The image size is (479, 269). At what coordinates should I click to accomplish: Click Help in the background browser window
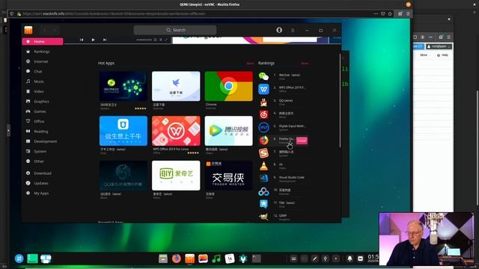tap(442, 55)
